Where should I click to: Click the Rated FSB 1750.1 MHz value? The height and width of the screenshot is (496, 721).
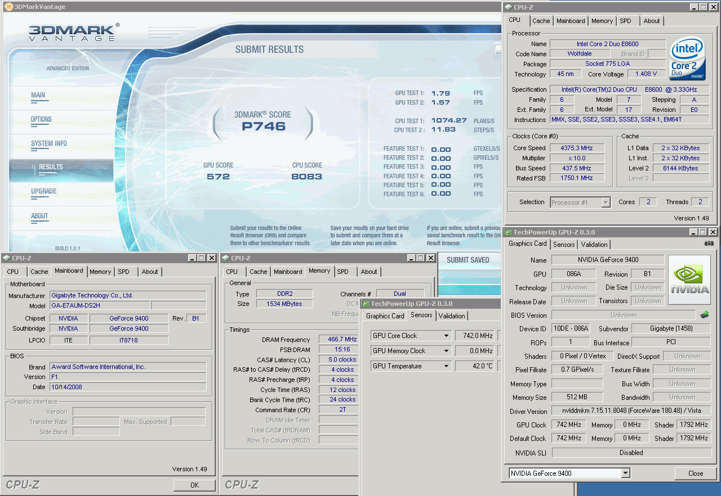576,178
